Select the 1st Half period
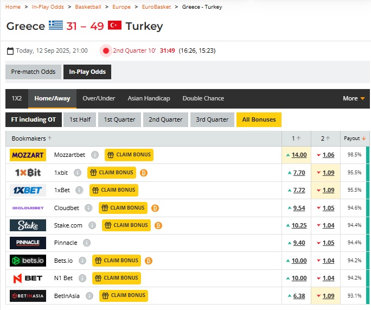This screenshot has width=371, height=310. (x=80, y=119)
